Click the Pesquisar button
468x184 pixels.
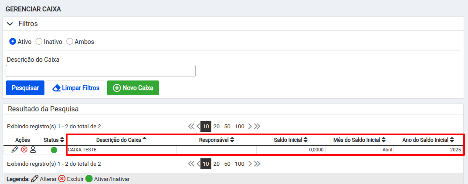tap(25, 88)
